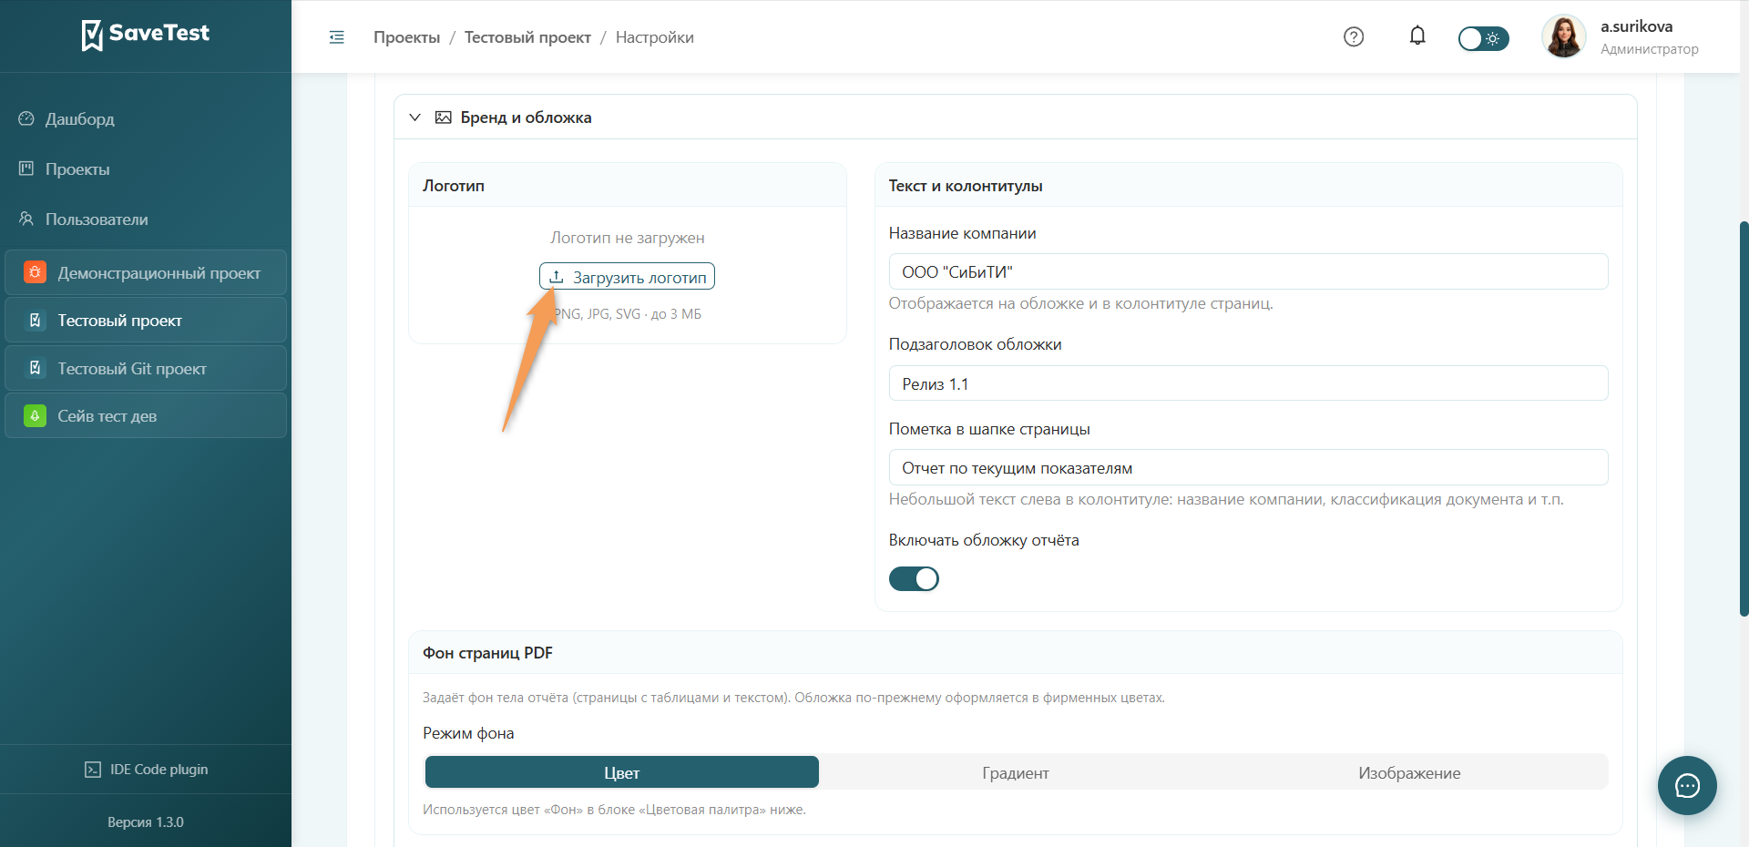Open Дашборд from the sidebar
Screen dimensions: 1749x847
(80, 119)
